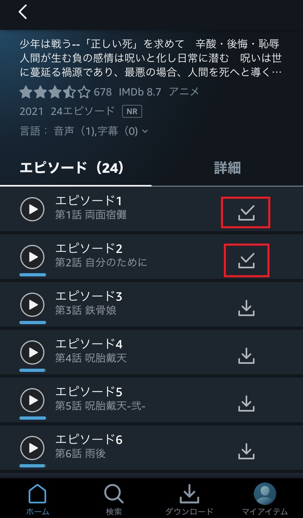The width and height of the screenshot is (303, 518).
Task: Tap downloaded checkmark for エピソード2
Action: 246,261
